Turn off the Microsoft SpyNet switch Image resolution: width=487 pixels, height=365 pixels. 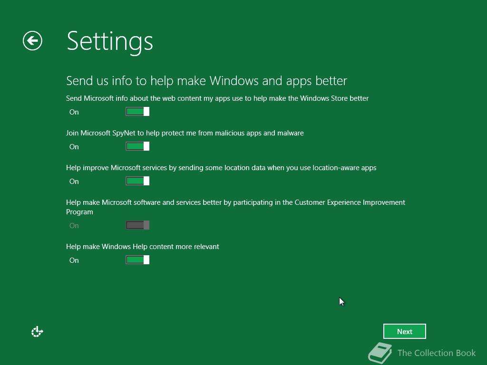(x=137, y=146)
